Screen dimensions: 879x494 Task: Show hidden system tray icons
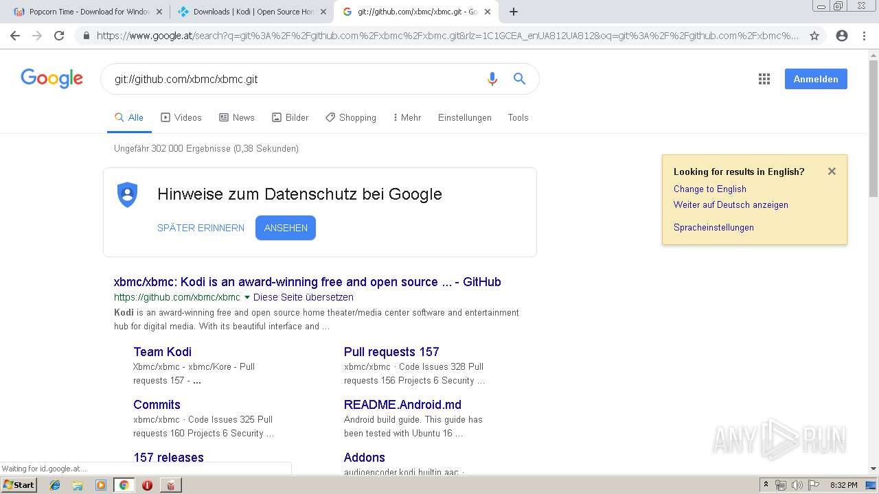pos(766,485)
